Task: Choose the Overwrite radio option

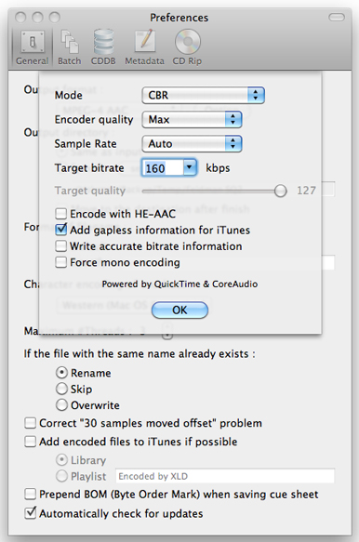Action: 61,405
